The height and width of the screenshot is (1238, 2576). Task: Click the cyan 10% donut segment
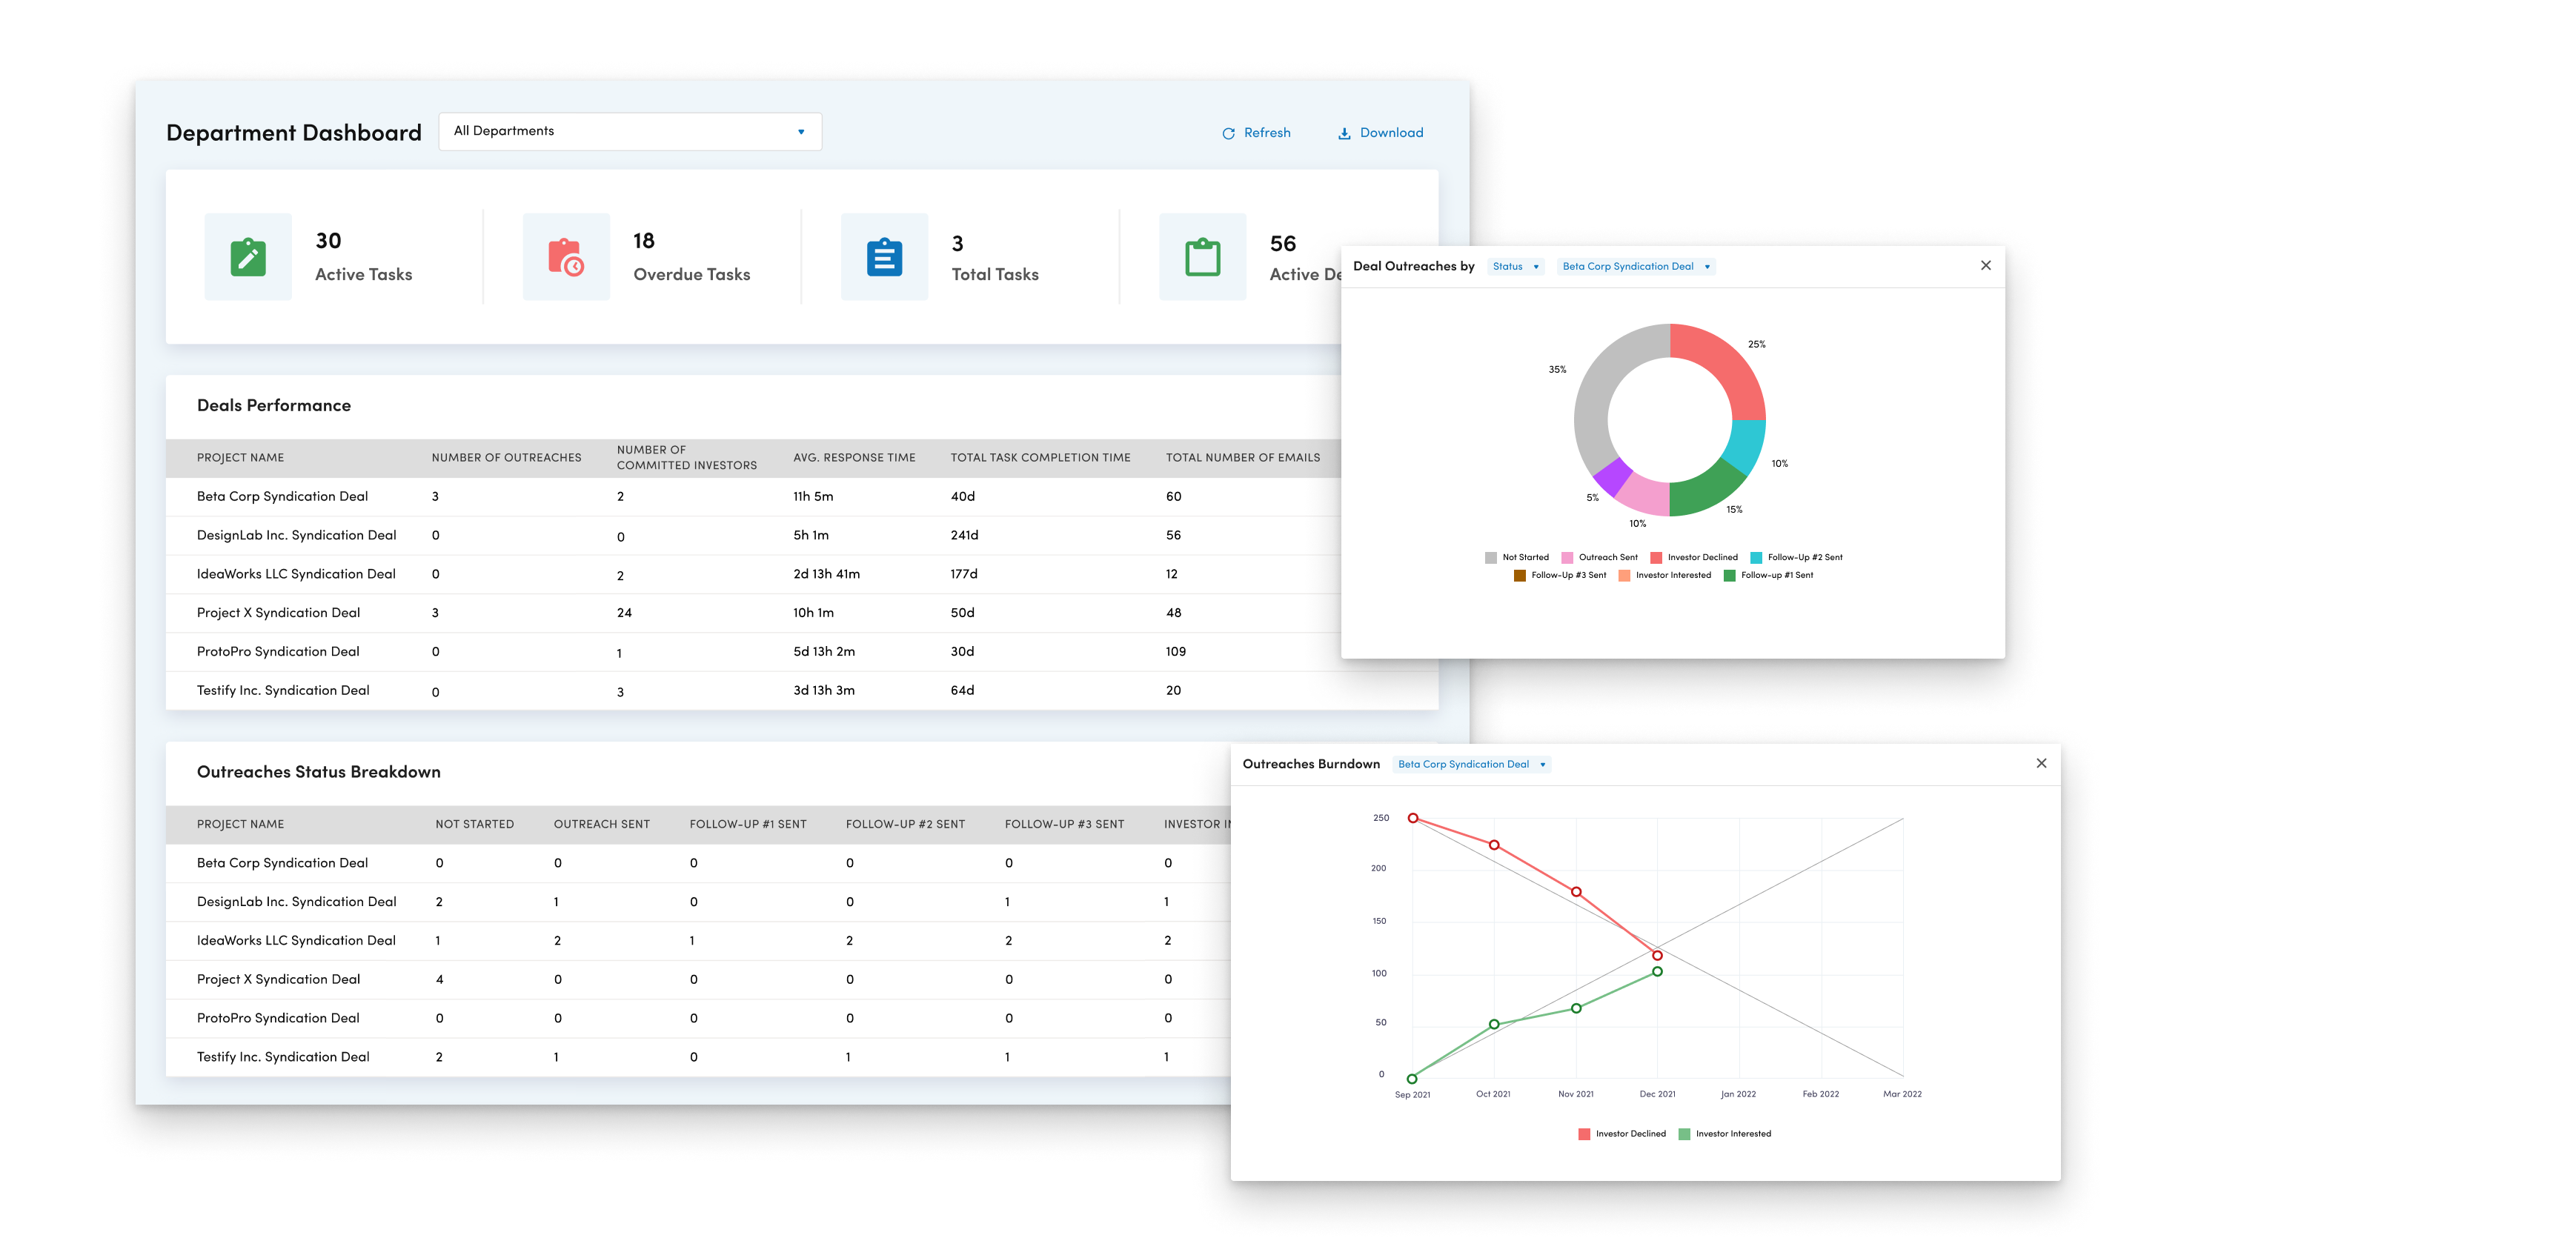coord(1746,445)
